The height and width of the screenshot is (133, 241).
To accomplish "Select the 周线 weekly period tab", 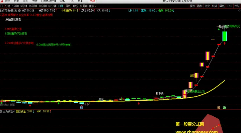I will click(x=68, y=6).
